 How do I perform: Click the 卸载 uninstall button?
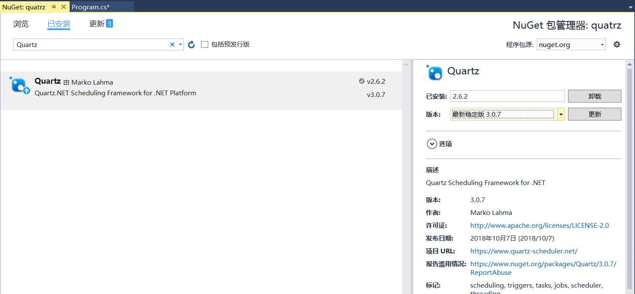pyautogui.click(x=594, y=96)
